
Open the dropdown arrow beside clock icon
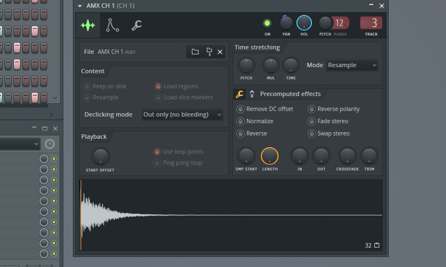point(36,144)
